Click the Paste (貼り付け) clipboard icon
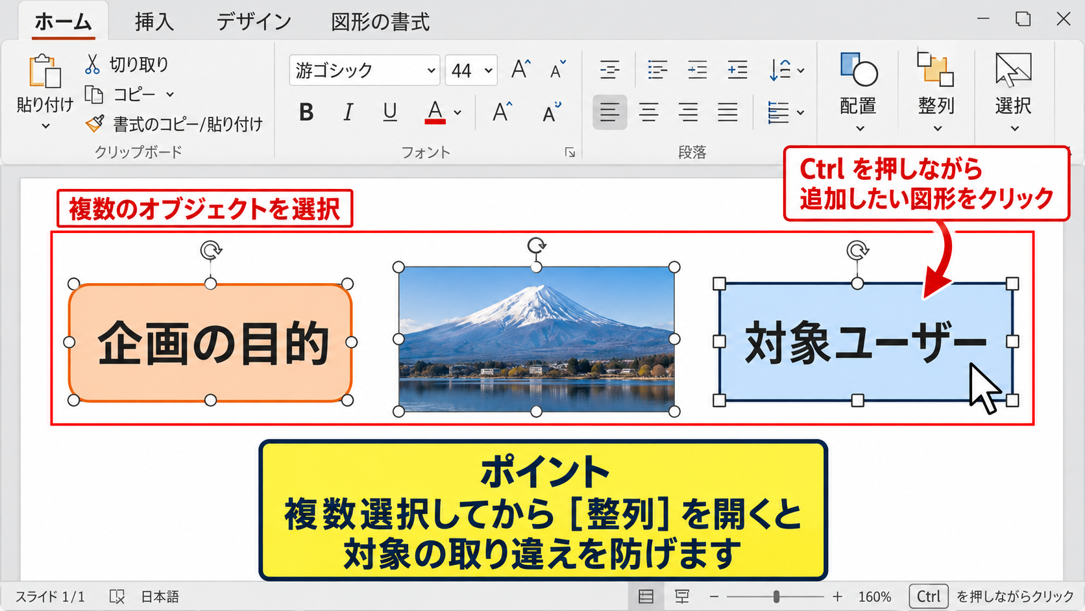This screenshot has height=611, width=1085. (44, 71)
